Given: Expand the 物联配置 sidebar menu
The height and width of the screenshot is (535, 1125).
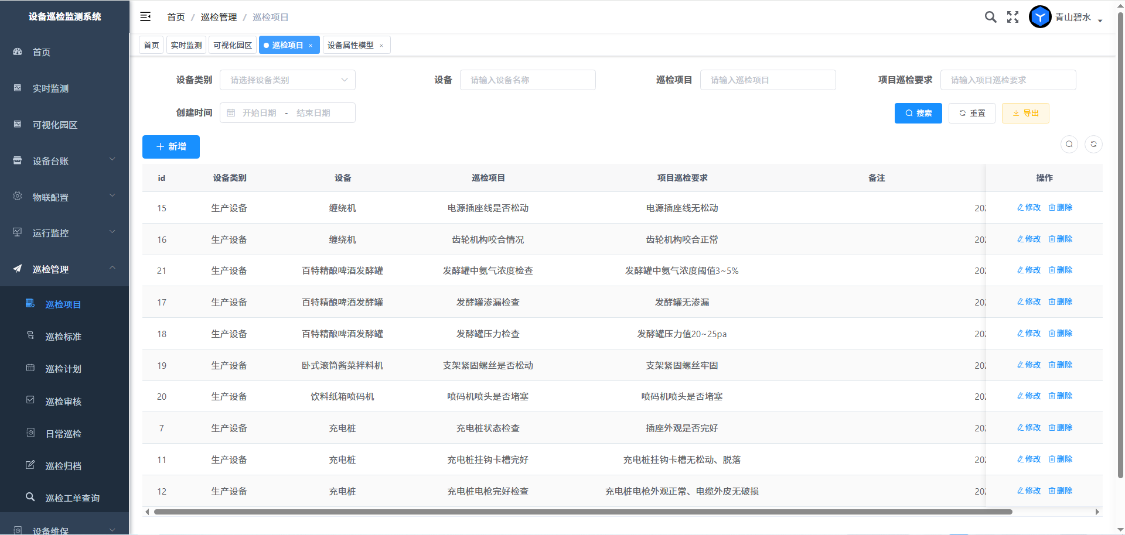Looking at the screenshot, I should point(64,197).
